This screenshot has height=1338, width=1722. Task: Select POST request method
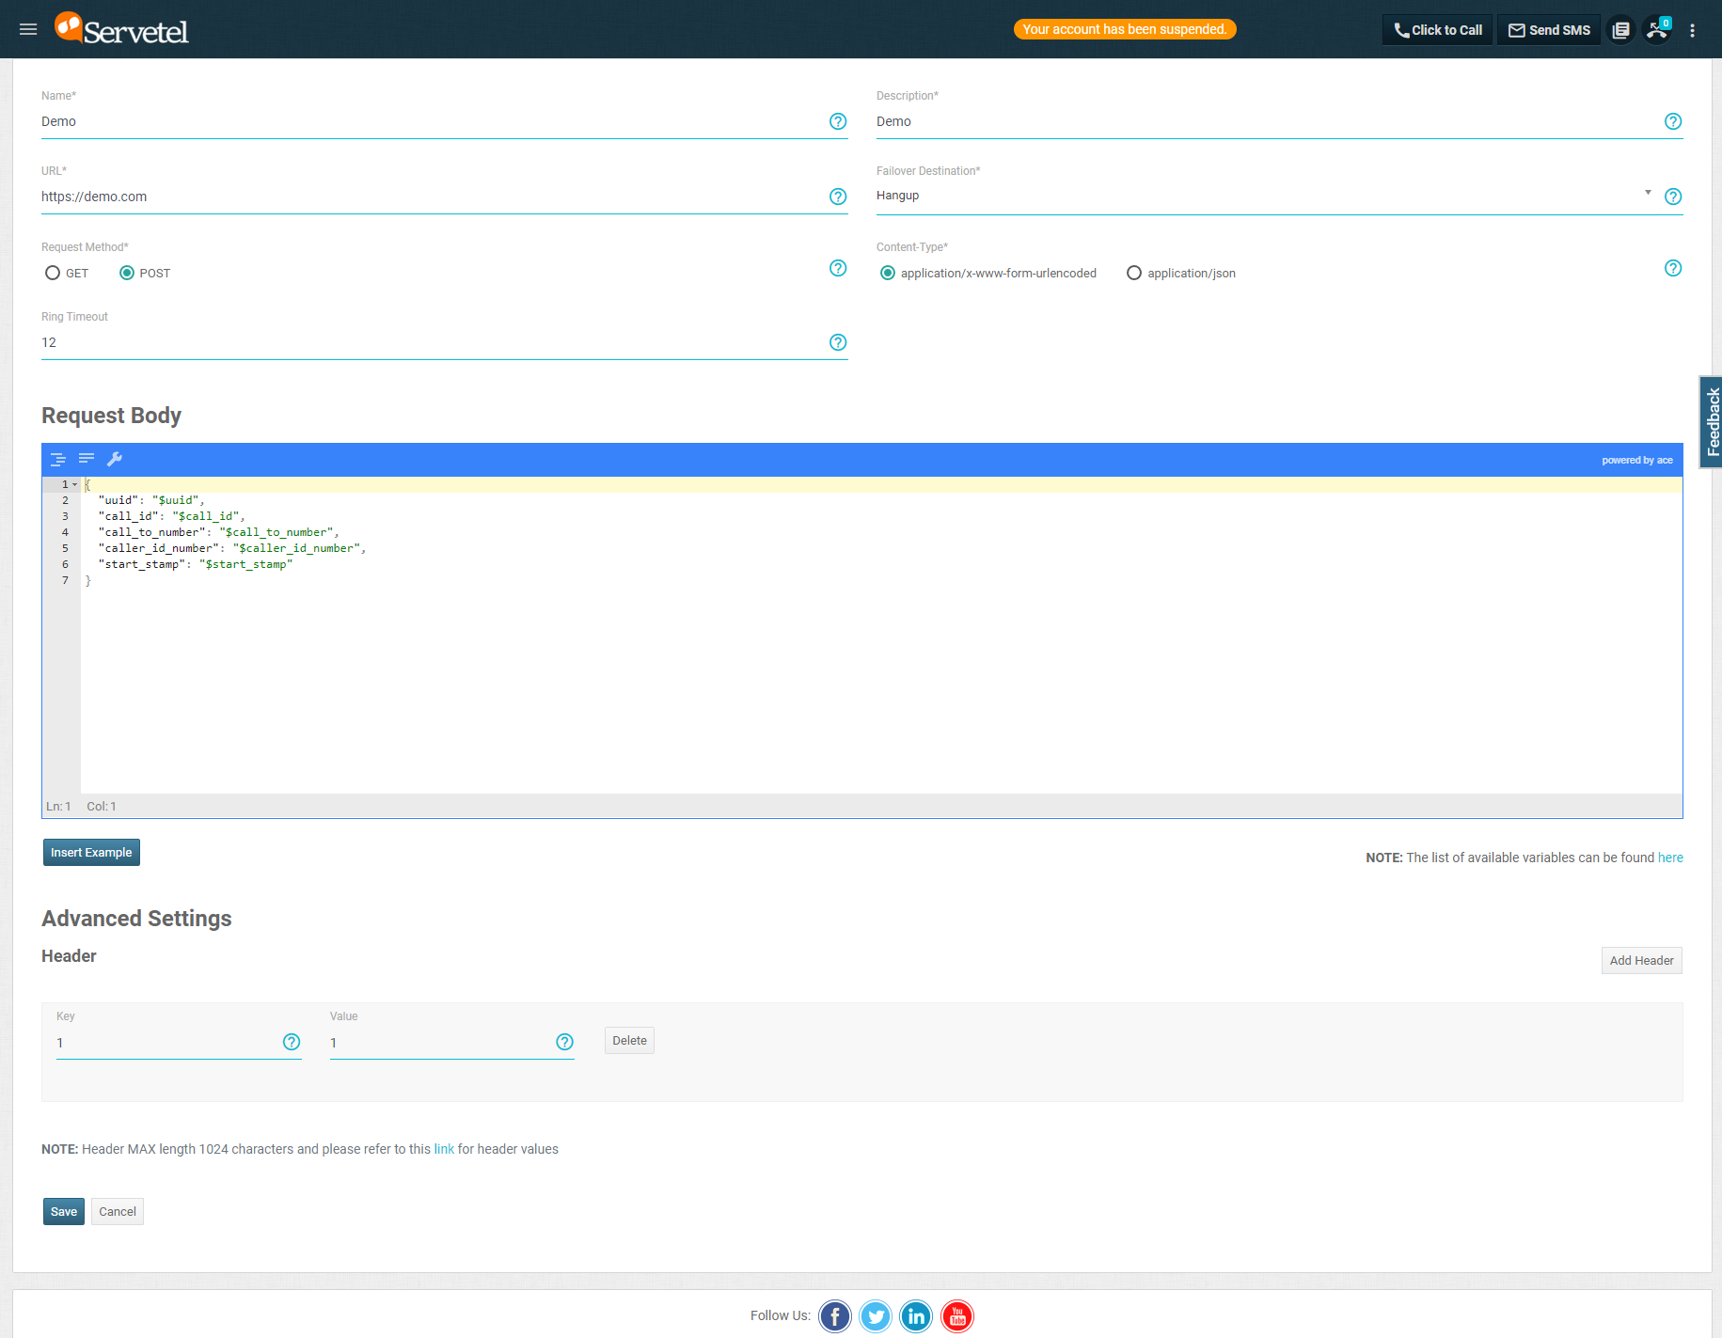point(127,273)
